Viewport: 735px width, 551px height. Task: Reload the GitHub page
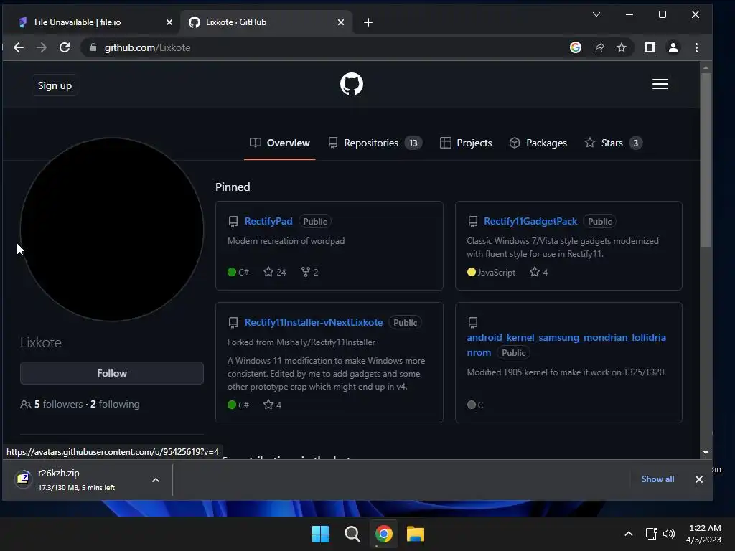pyautogui.click(x=65, y=47)
